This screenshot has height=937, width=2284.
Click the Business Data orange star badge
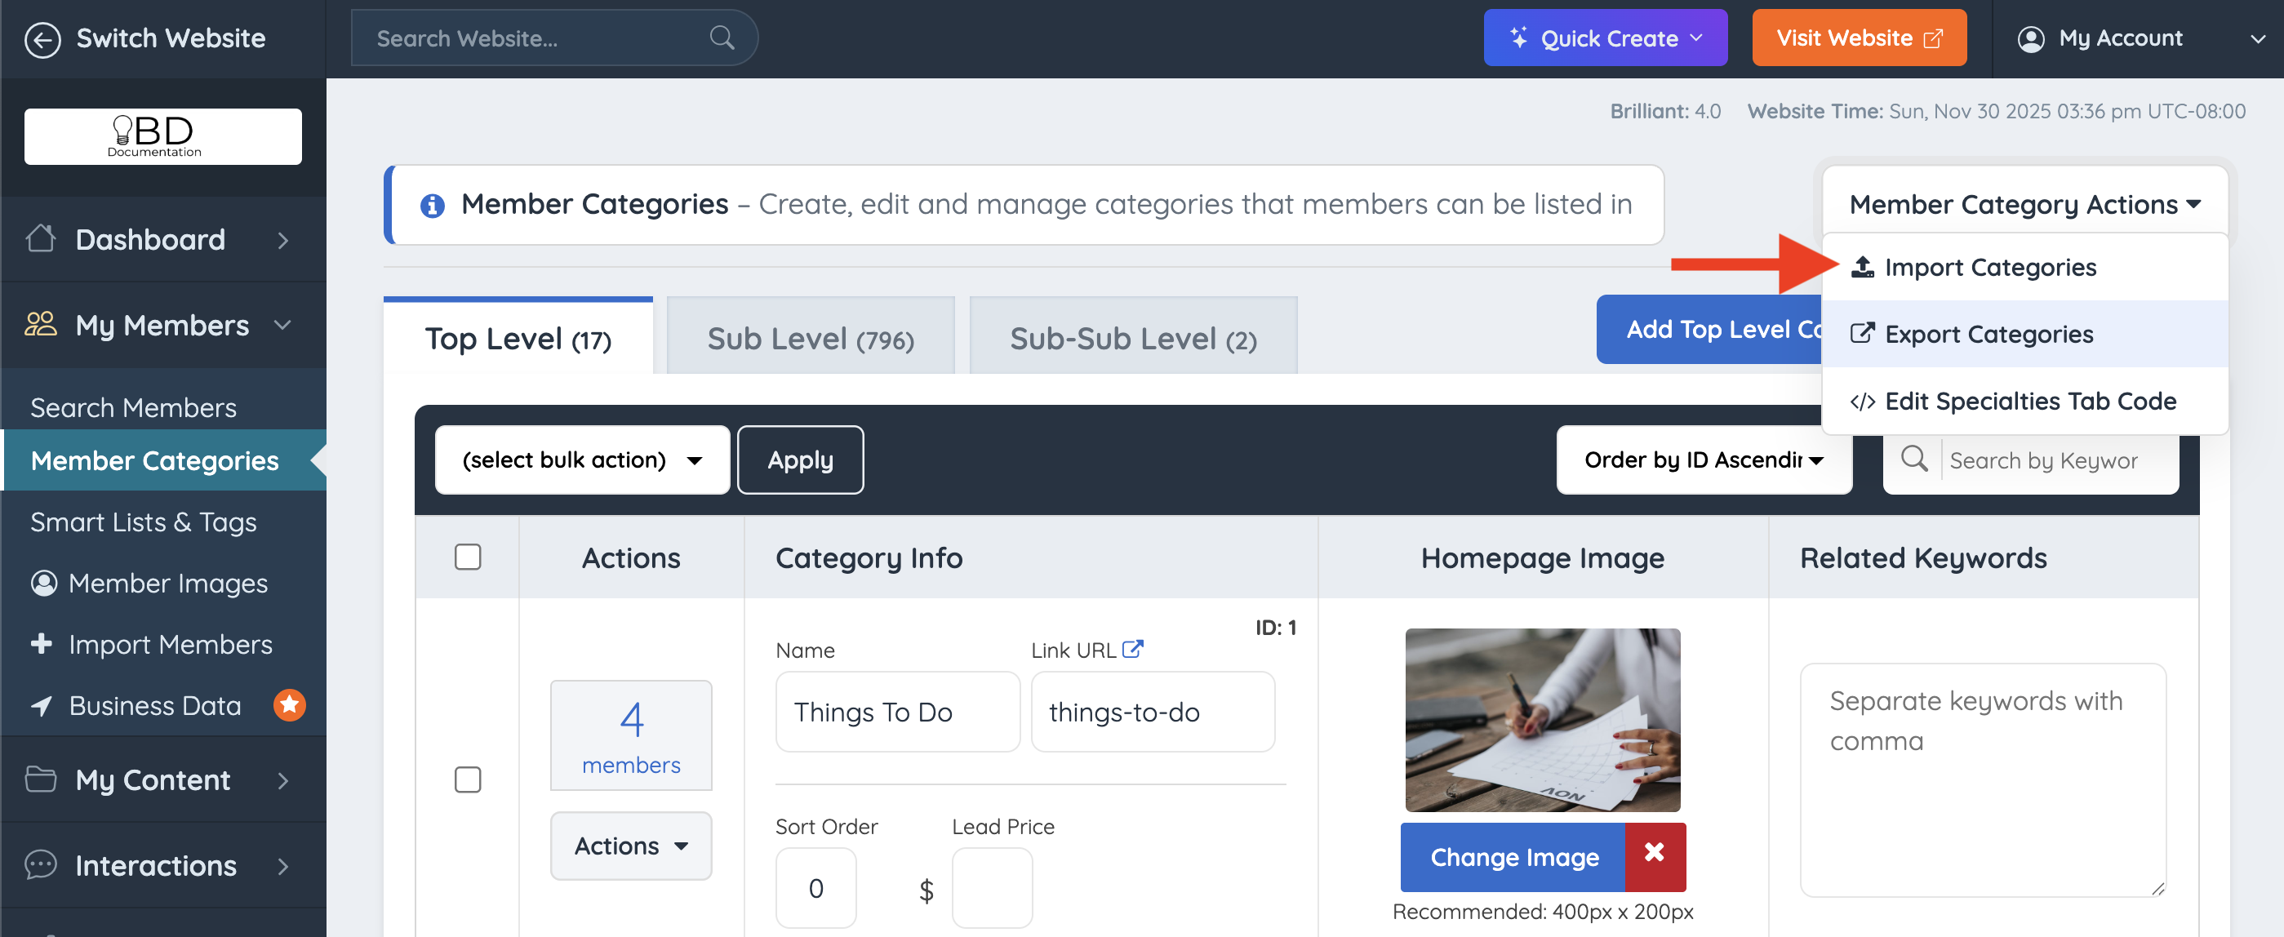tap(289, 704)
